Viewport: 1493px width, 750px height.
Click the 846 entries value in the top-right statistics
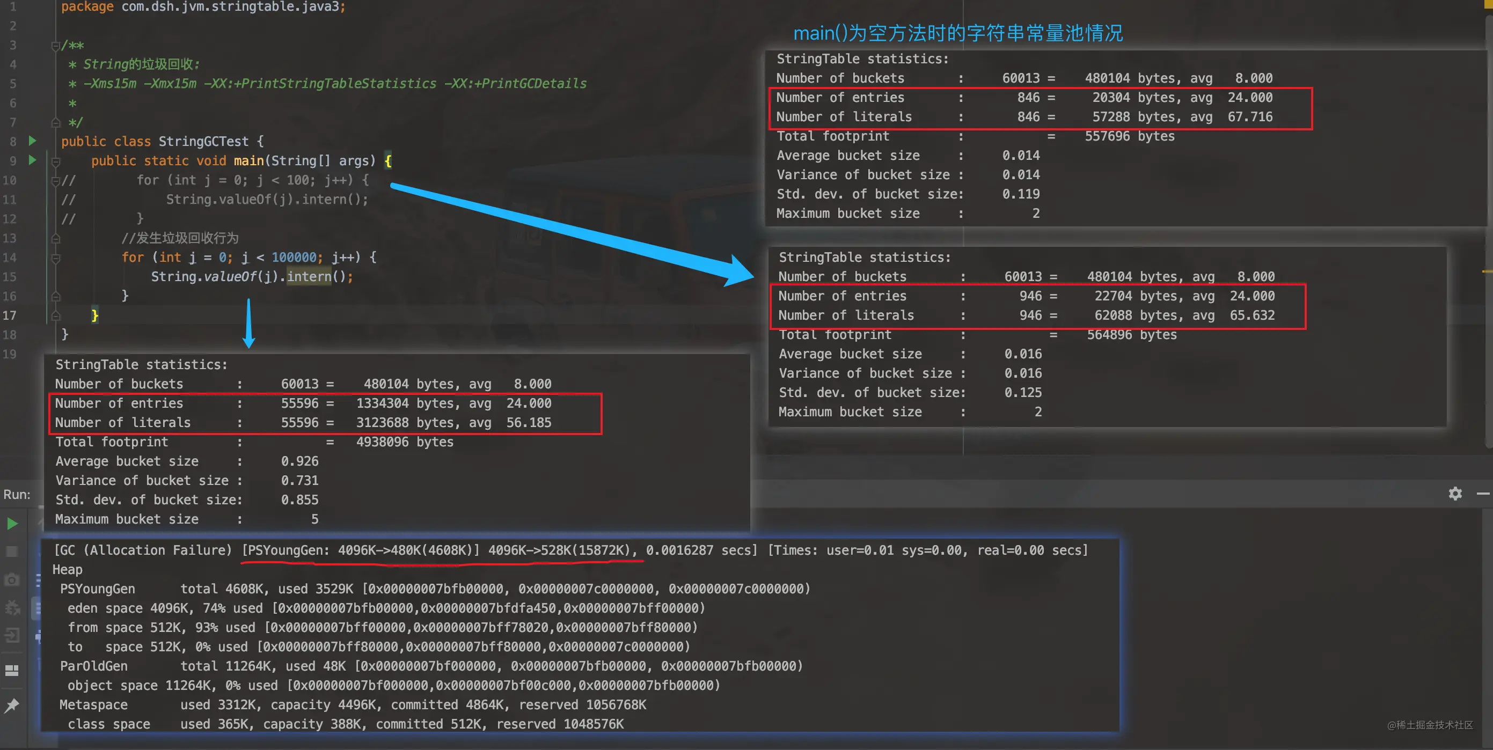click(x=1029, y=98)
